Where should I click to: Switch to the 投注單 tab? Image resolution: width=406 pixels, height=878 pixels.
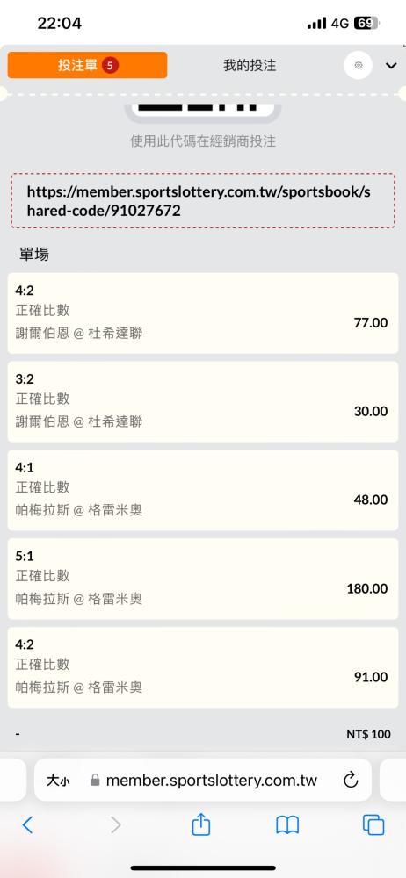click(x=88, y=65)
